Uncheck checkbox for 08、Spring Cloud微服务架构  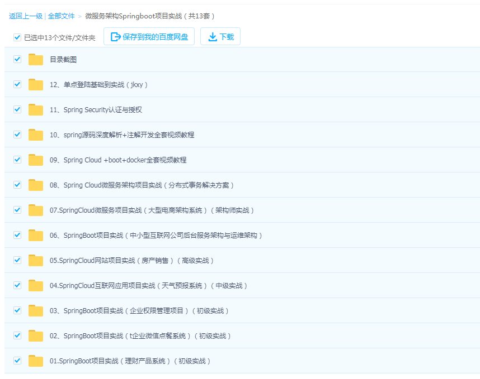17,185
